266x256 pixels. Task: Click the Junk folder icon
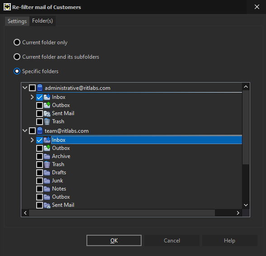pyautogui.click(x=47, y=181)
